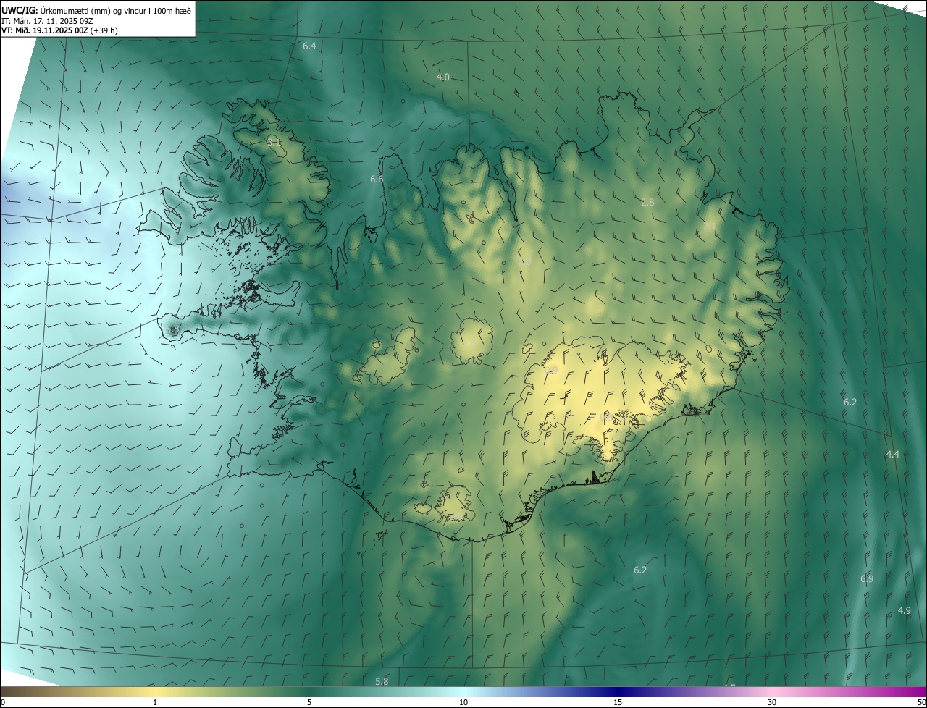Click the 6.2 value off the east coast
The width and height of the screenshot is (927, 708).
click(x=850, y=402)
